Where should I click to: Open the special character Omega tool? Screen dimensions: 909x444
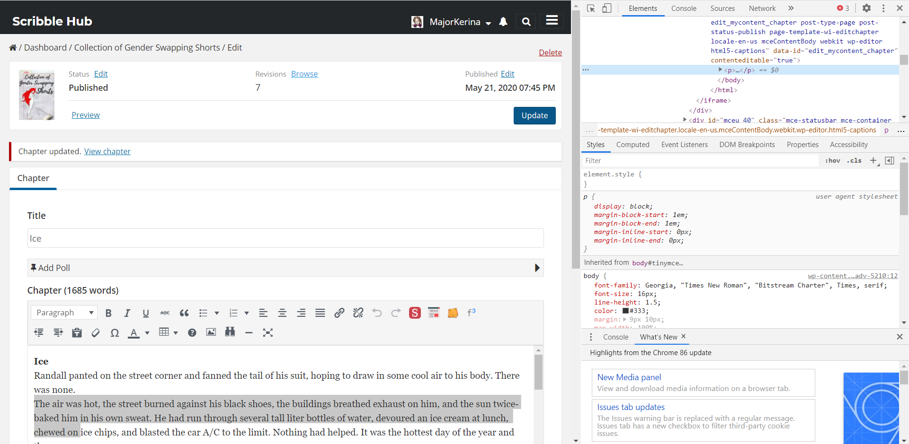115,333
